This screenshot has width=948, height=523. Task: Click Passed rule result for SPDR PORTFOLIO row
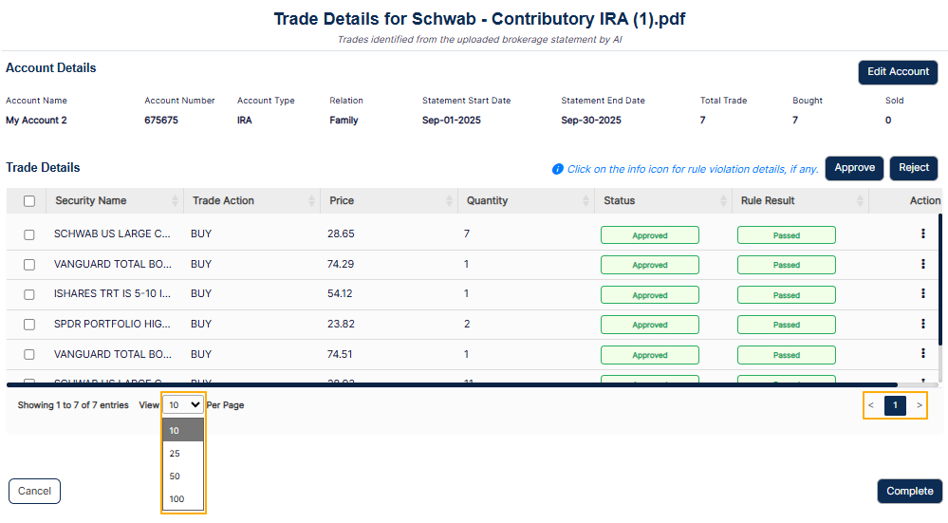(787, 325)
